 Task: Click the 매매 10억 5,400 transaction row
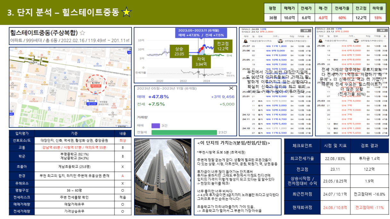tap(276, 124)
